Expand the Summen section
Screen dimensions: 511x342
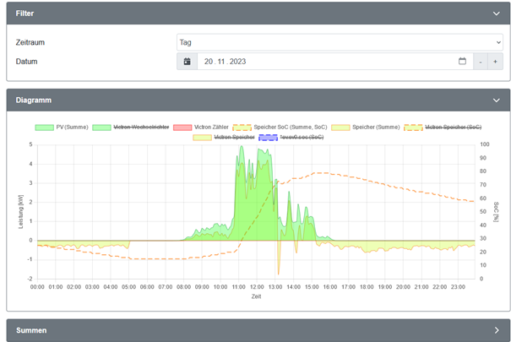tap(497, 330)
